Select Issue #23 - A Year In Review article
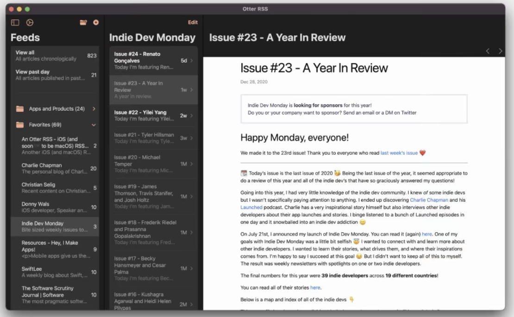The image size is (514, 317). pyautogui.click(x=153, y=90)
